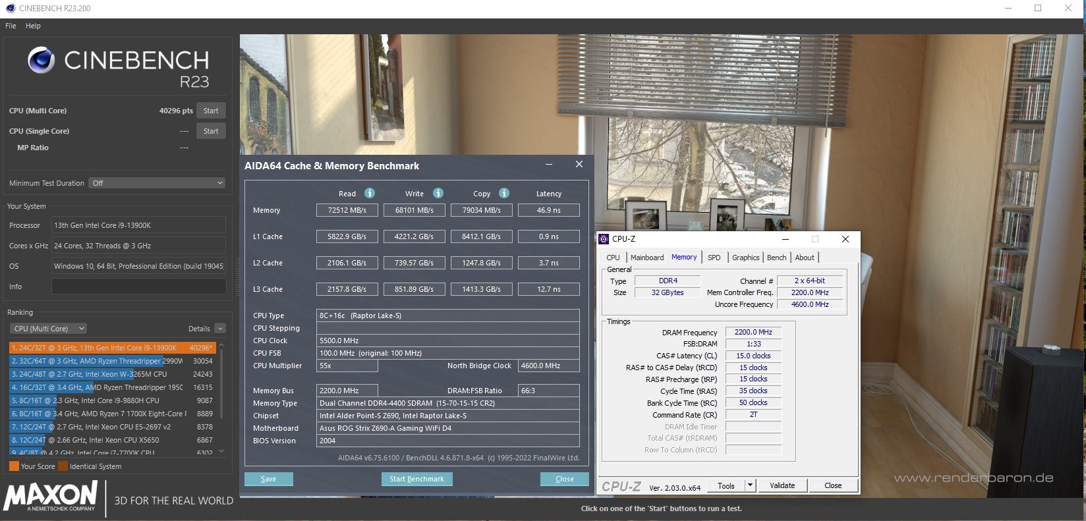Select the Xeon CPU E5-2697 v2 ranking row
Viewport: 1086px width, 521px height.
112,427
